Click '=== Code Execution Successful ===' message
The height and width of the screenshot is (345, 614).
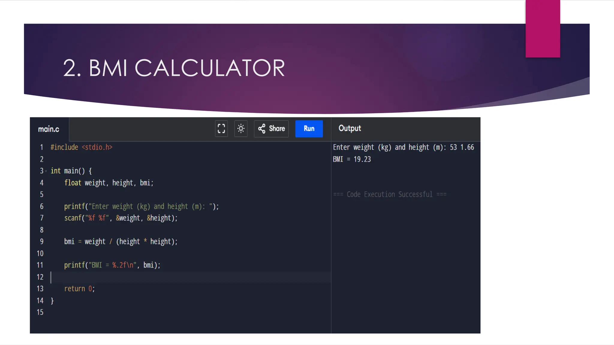(x=390, y=194)
